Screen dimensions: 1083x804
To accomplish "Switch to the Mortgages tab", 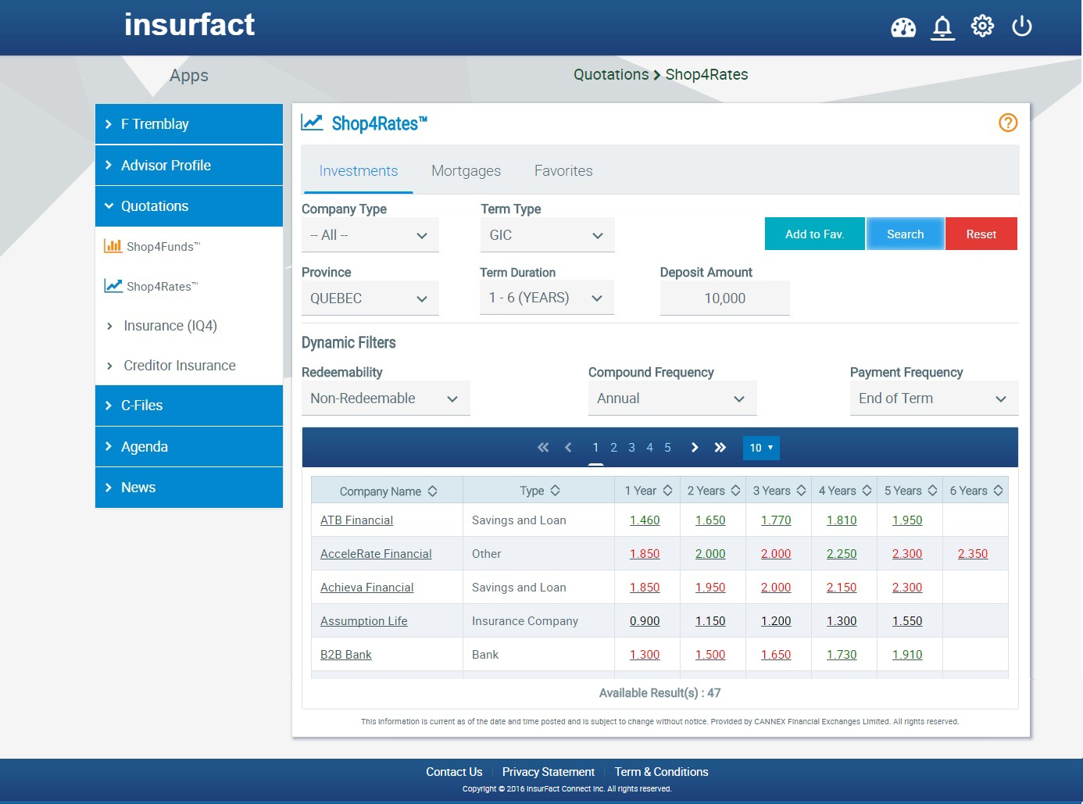I will point(466,171).
